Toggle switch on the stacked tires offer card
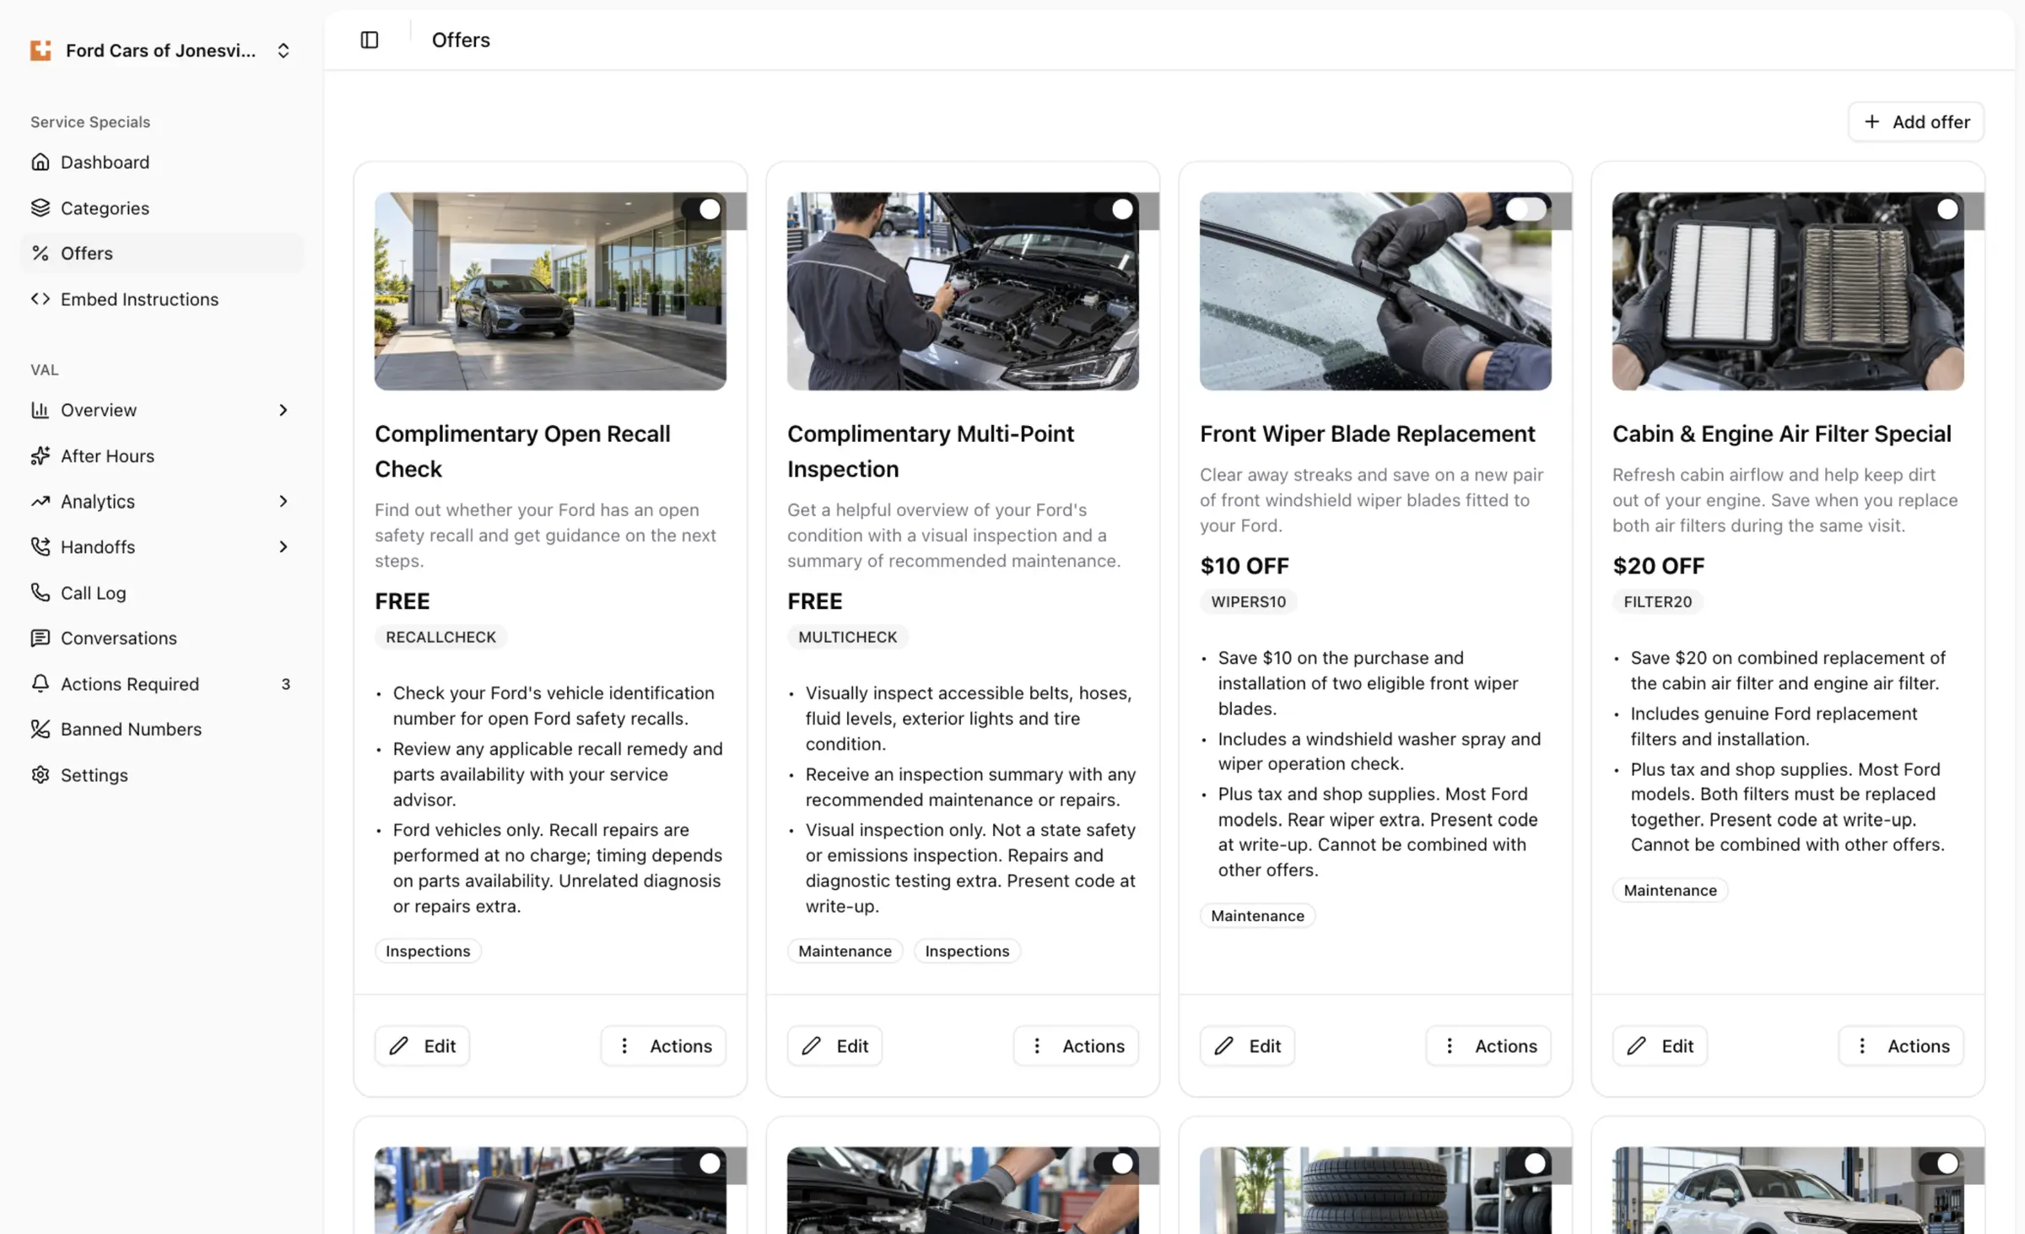 pos(1526,1164)
